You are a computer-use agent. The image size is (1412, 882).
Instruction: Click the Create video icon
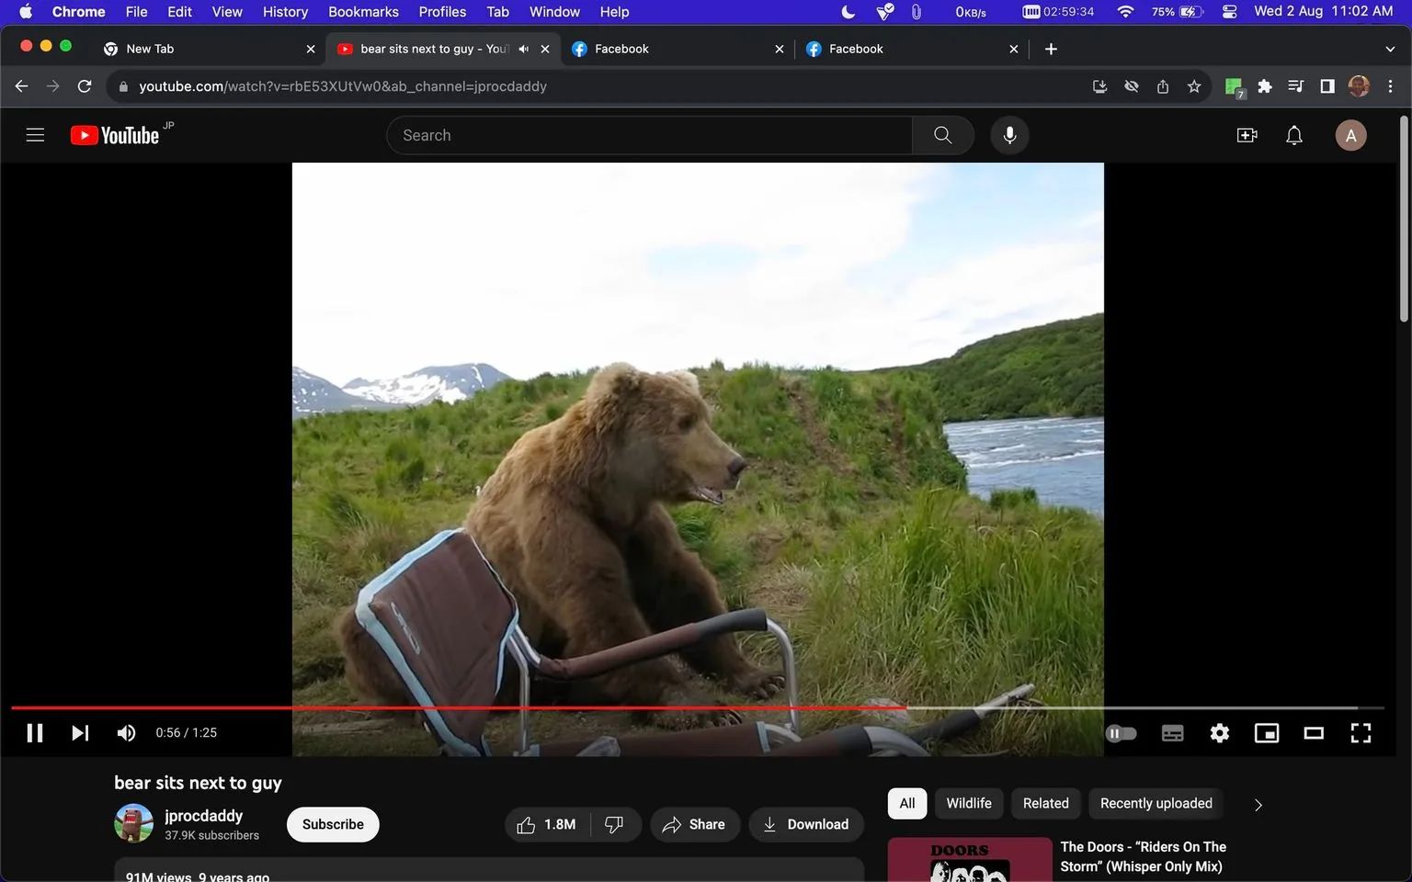pos(1247,134)
